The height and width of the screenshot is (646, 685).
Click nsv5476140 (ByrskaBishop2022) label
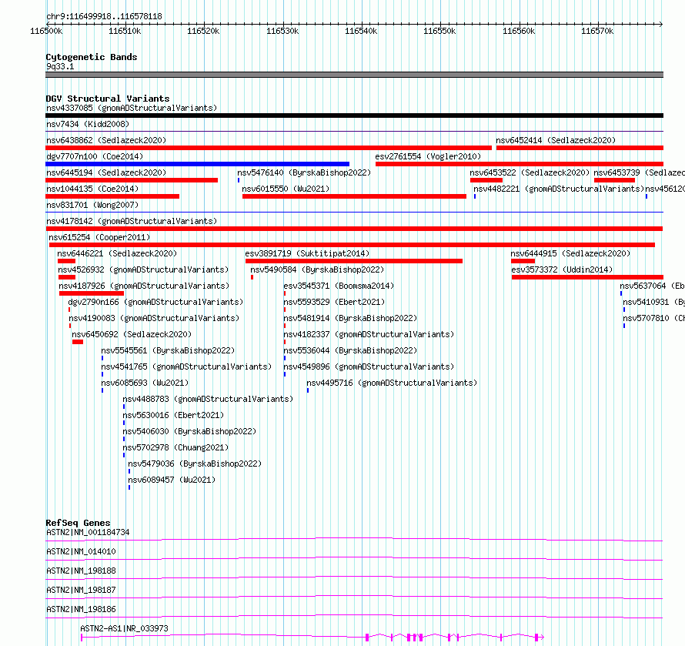304,172
